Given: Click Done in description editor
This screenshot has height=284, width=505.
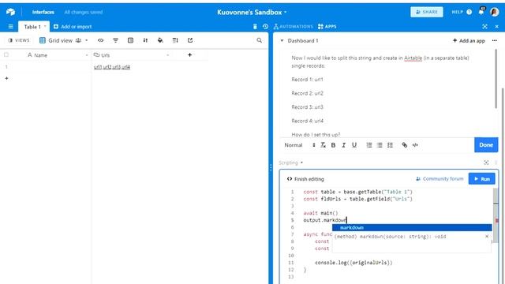Looking at the screenshot, I should point(486,145).
